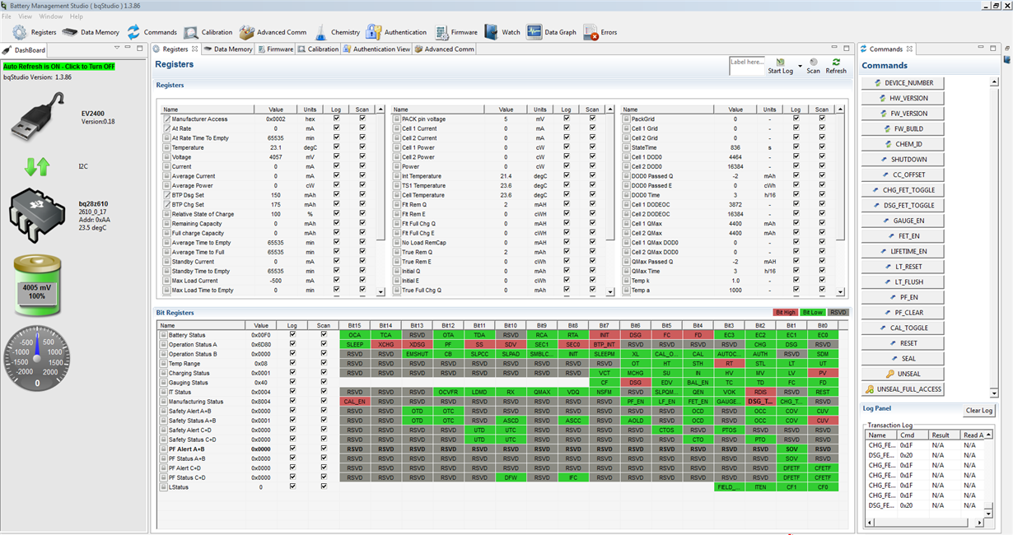The height and width of the screenshot is (535, 1013).
Task: Switch to the Calibration tab
Action: pyautogui.click(x=318, y=49)
